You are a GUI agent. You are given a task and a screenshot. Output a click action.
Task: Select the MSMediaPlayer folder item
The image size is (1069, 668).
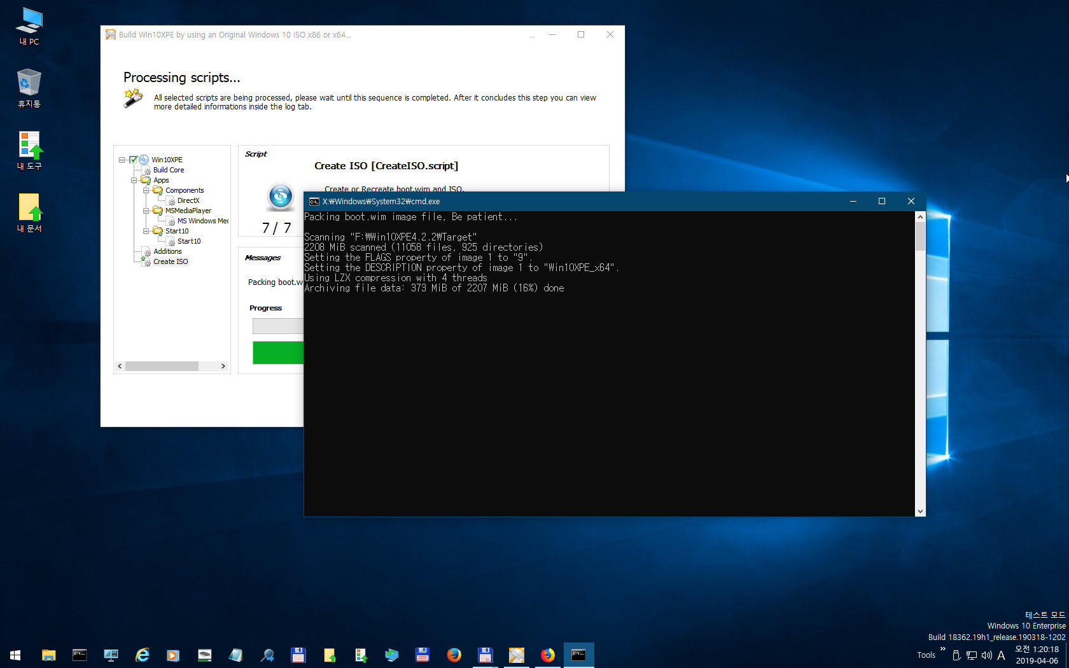point(188,211)
